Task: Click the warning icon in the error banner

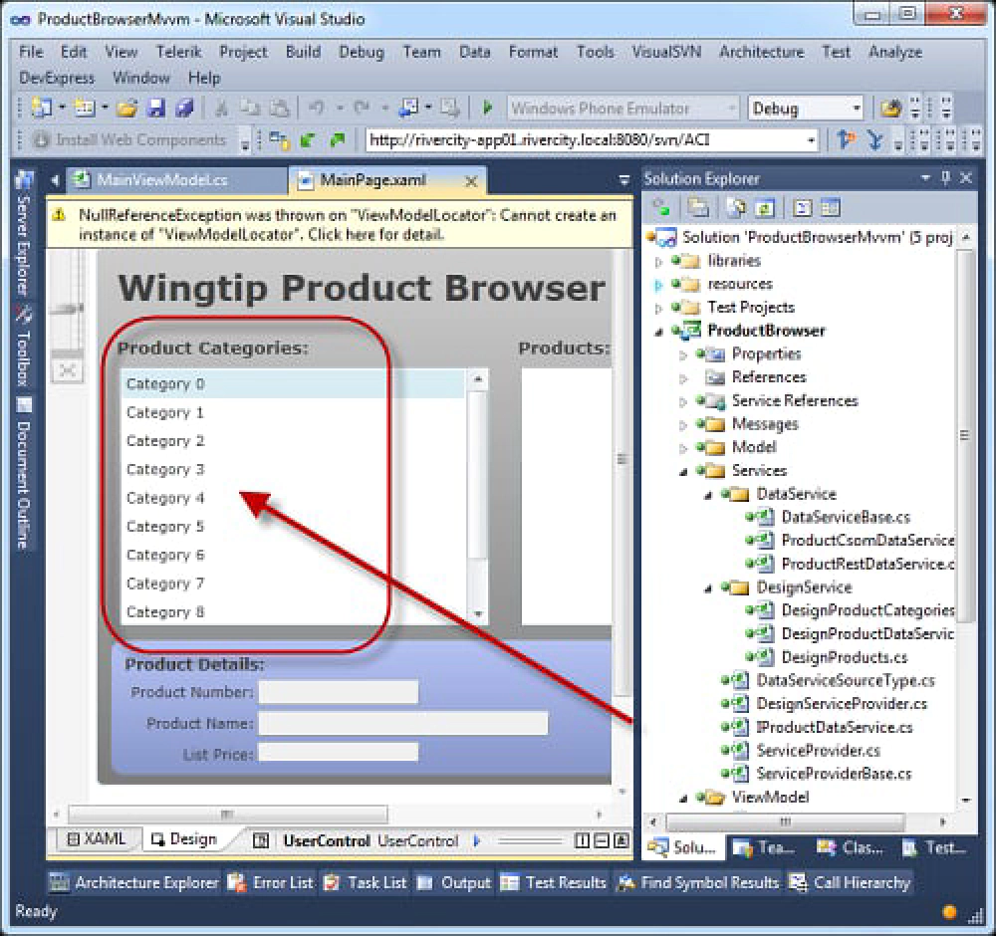Action: (59, 215)
